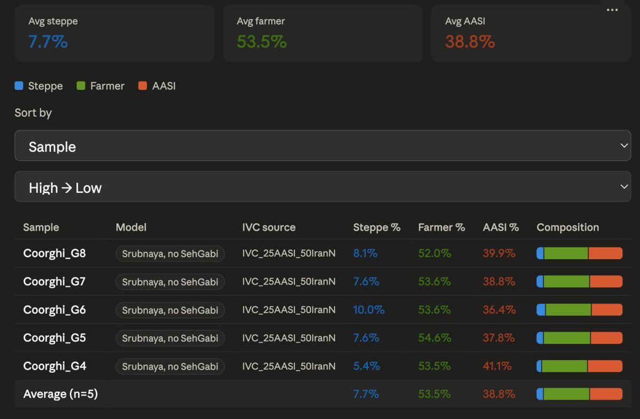Viewport: 640px width, 419px height.
Task: Click the model tag in Coorghi_G6 row
Action: 170,310
